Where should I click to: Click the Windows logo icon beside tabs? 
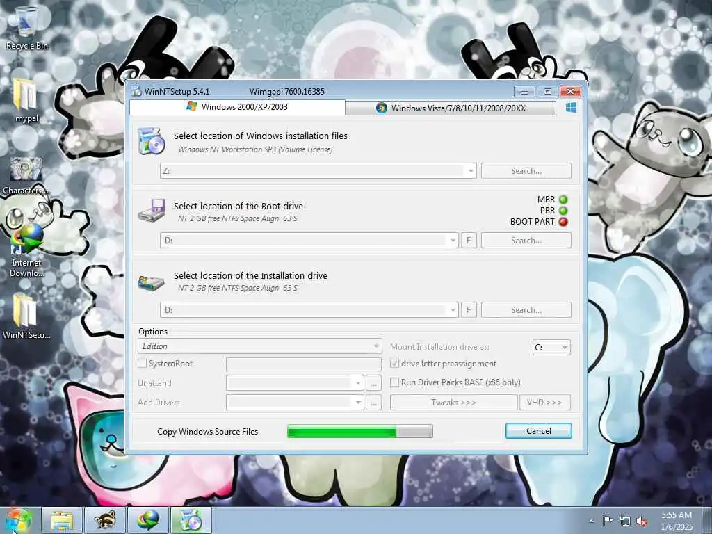point(572,108)
